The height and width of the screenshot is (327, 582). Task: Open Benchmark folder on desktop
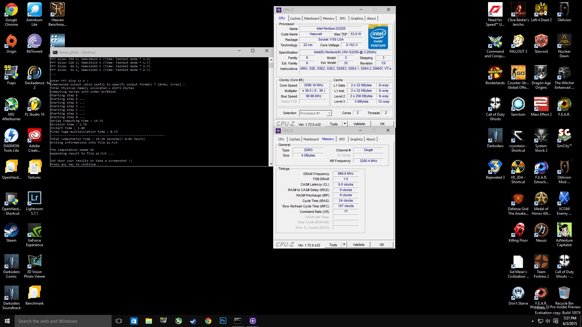34,296
